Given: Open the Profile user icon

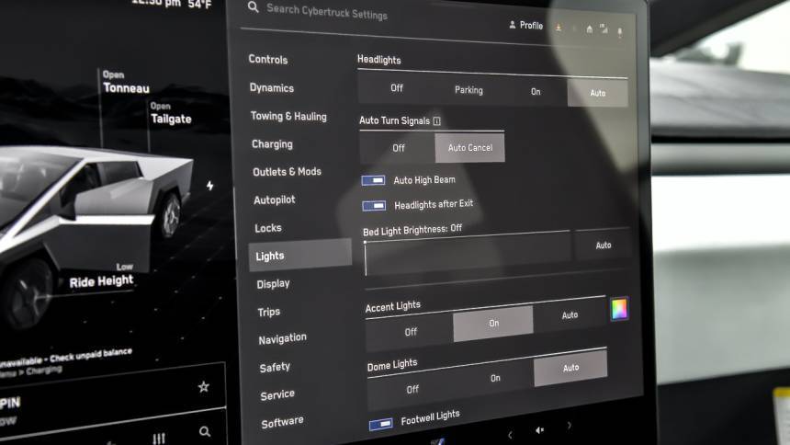Looking at the screenshot, I should [513, 24].
